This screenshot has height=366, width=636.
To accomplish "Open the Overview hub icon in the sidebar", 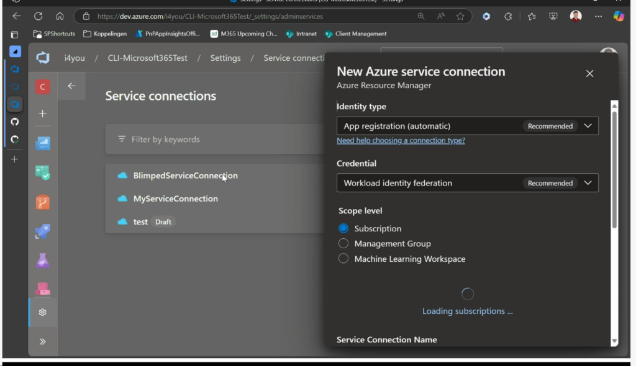I will tap(43, 143).
